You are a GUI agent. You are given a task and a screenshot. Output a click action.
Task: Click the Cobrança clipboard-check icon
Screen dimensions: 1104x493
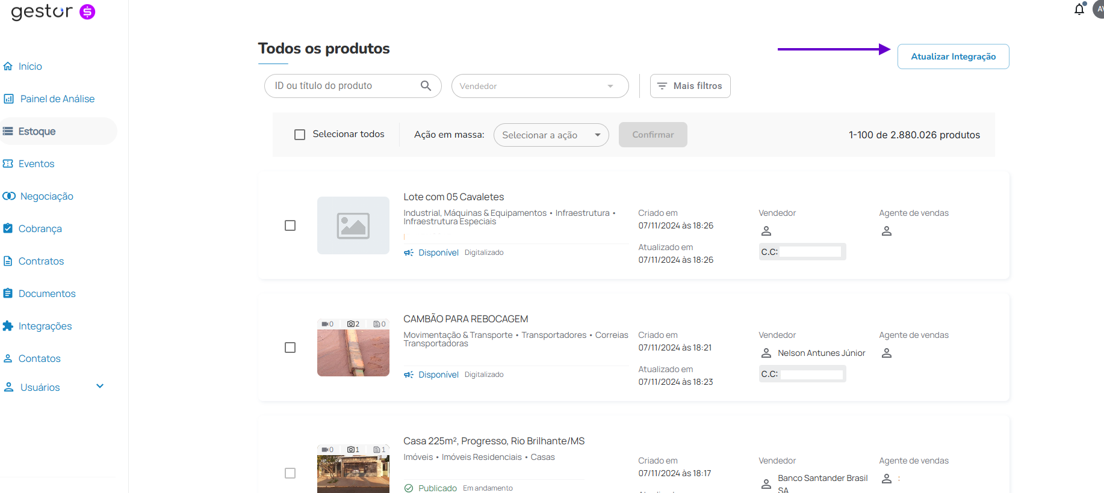(8, 228)
